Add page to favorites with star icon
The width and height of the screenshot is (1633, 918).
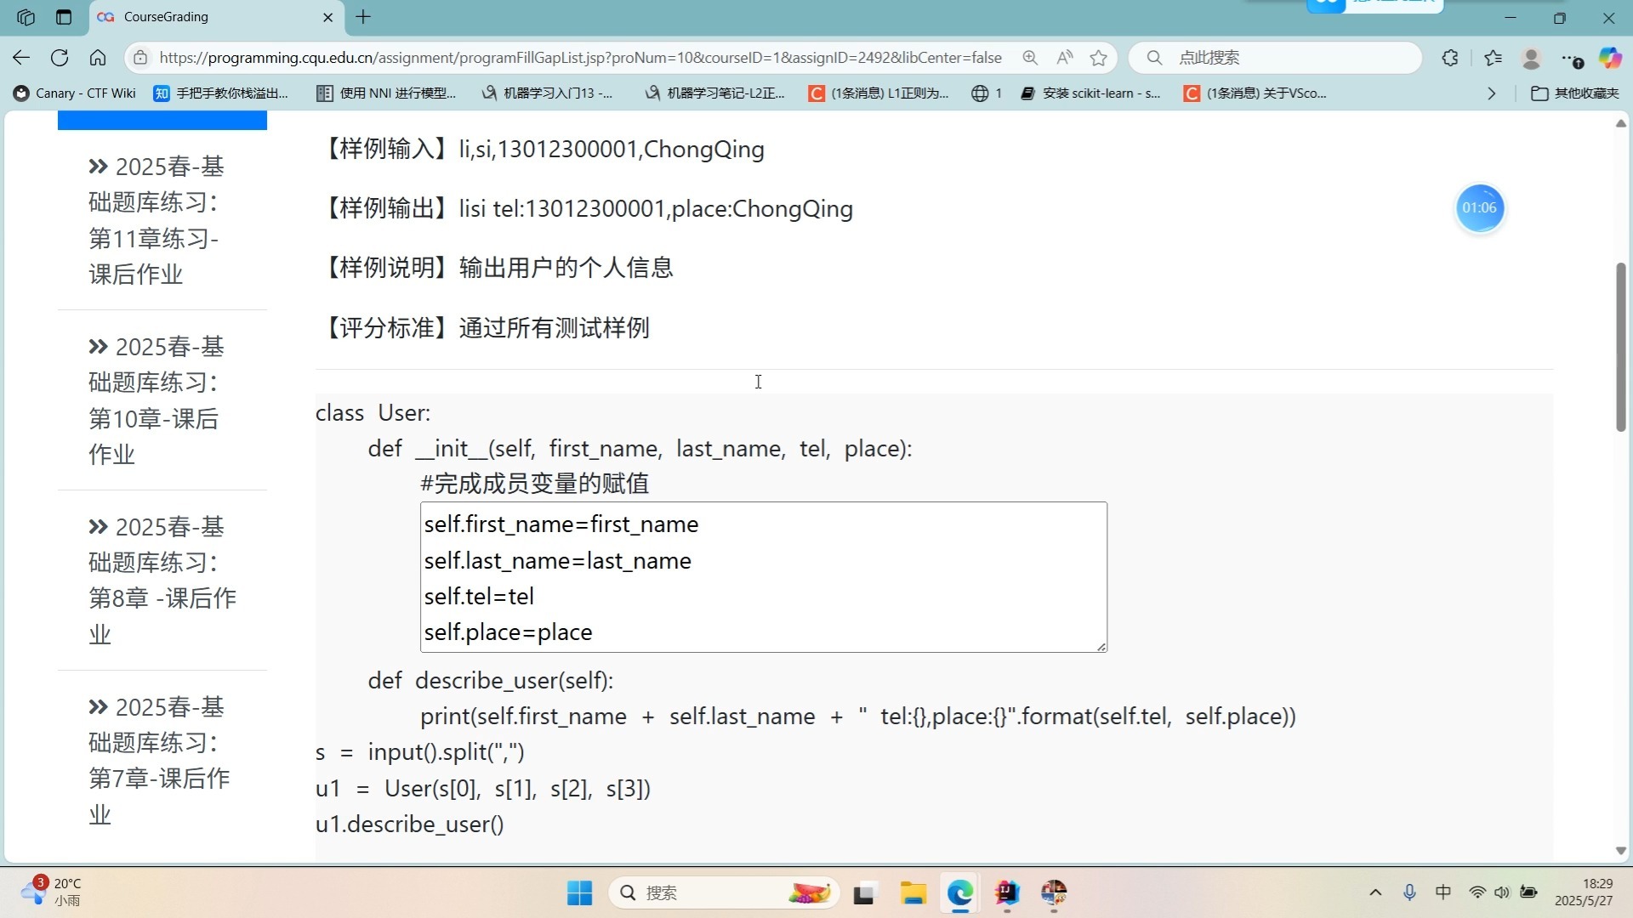[x=1099, y=58]
